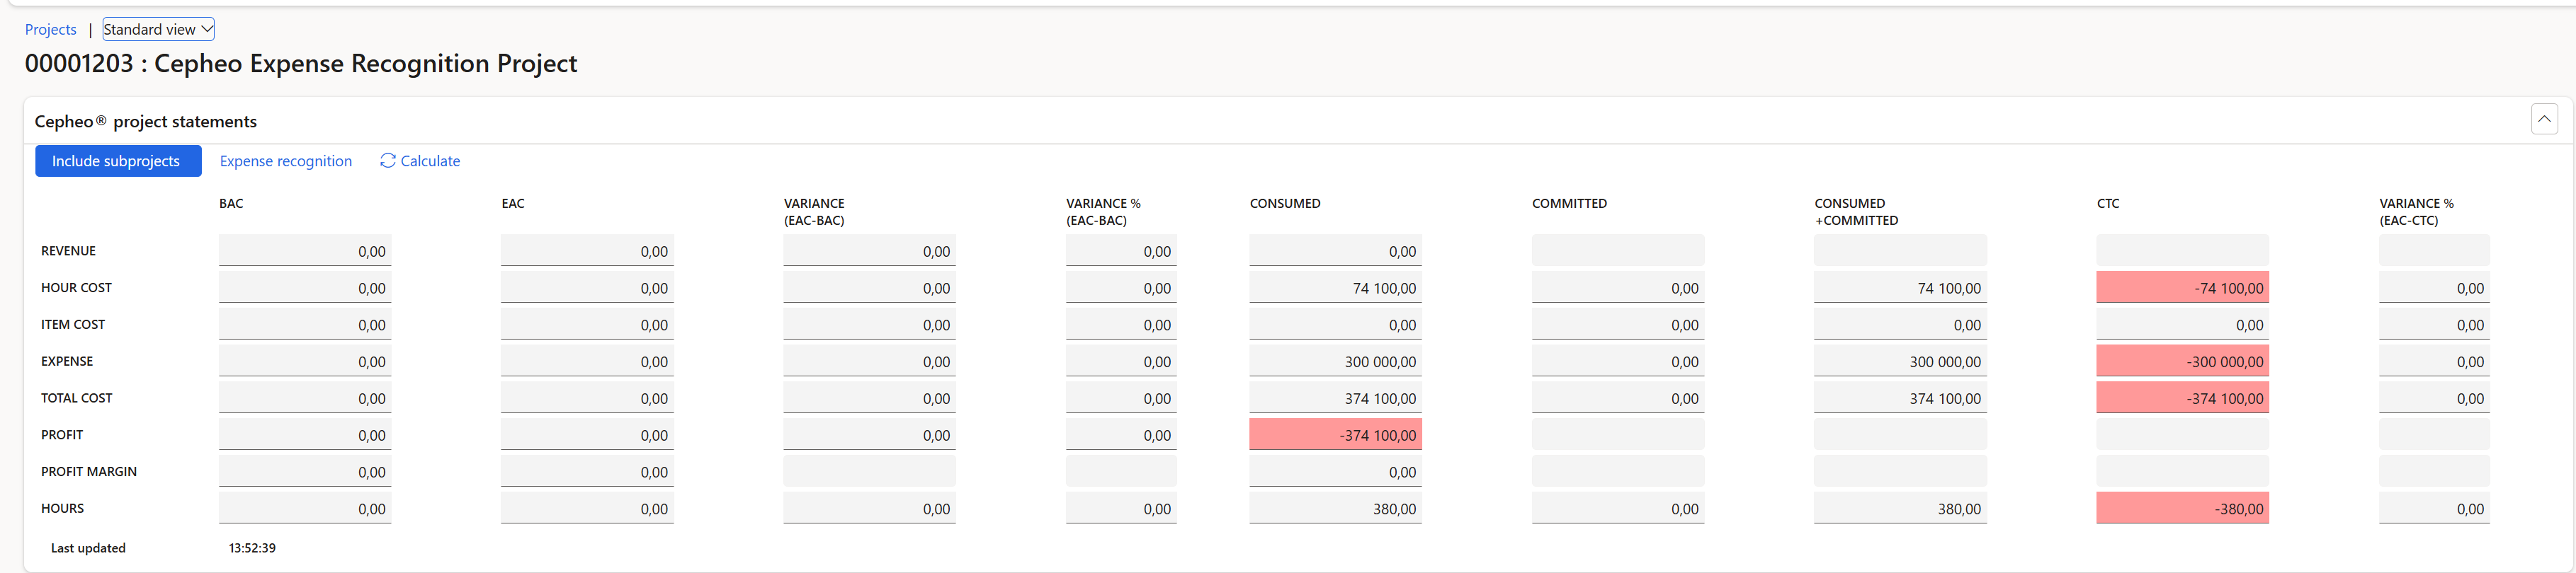Collapse the Cepheo project statements section
This screenshot has width=2576, height=573.
(2544, 119)
